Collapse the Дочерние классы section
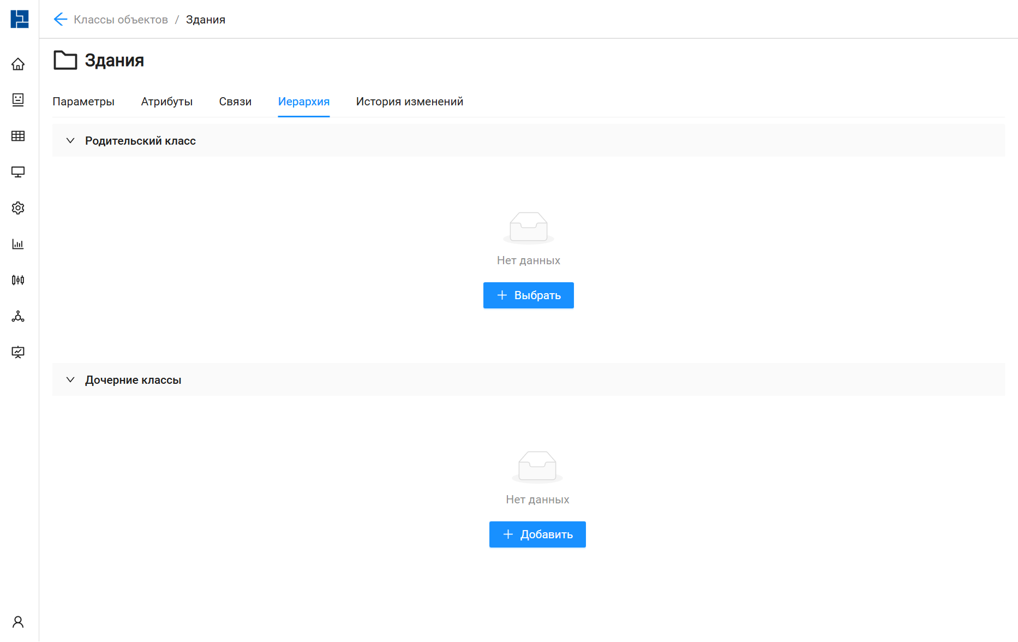This screenshot has width=1018, height=642. click(x=70, y=380)
